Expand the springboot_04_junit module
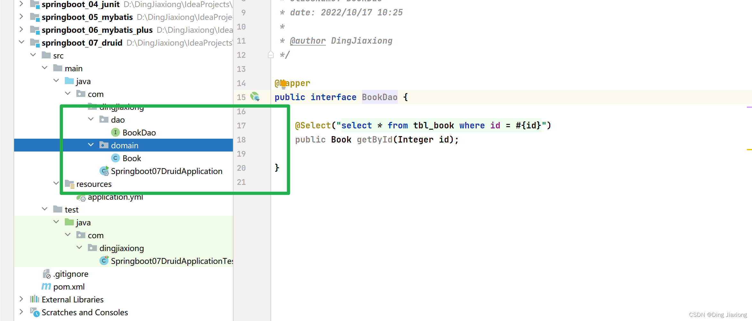This screenshot has width=752, height=321. point(21,4)
